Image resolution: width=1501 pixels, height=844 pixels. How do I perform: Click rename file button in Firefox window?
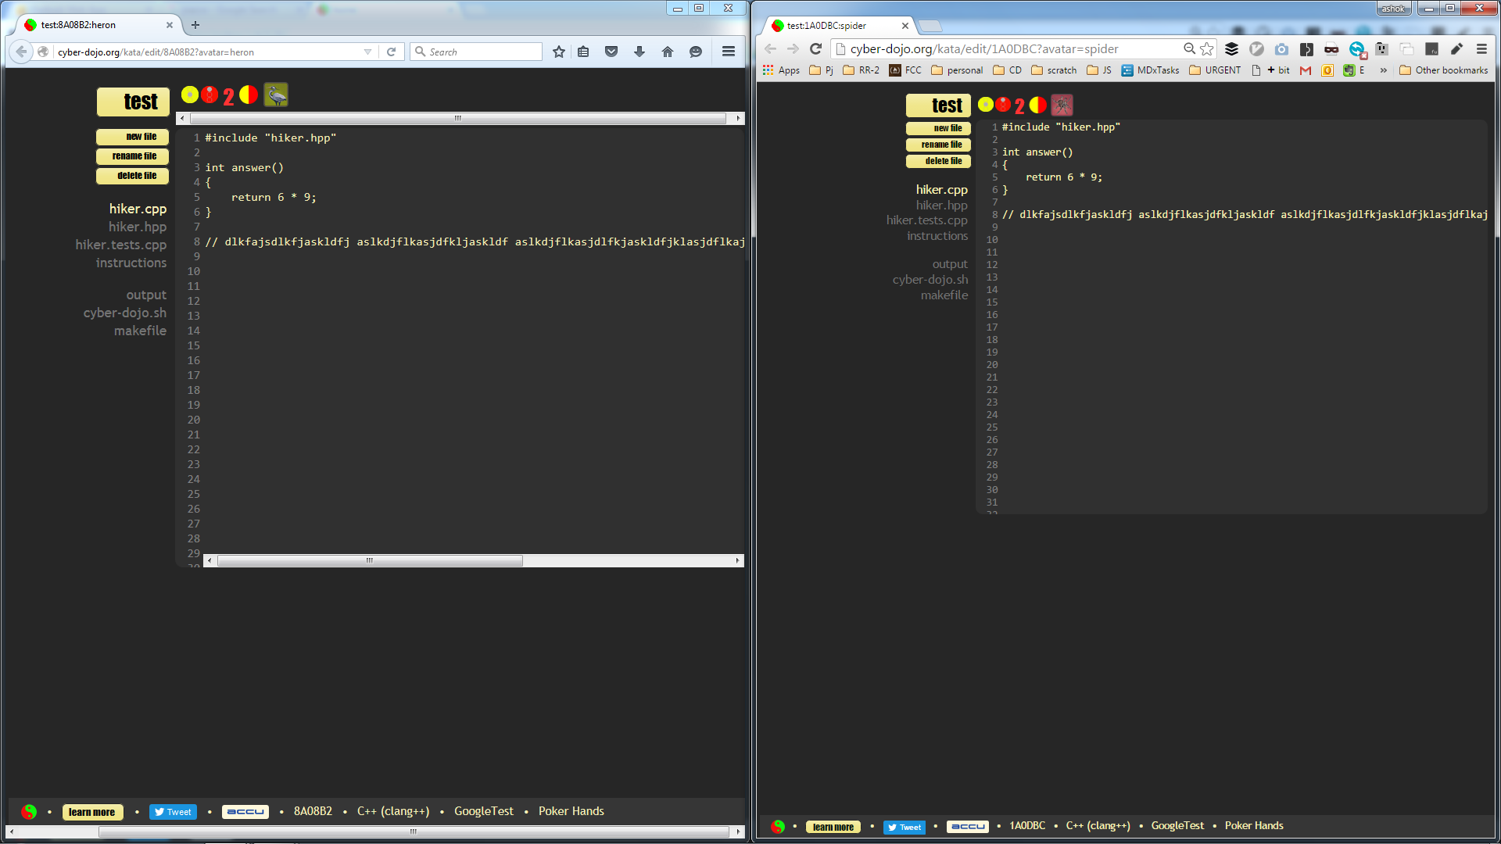click(x=132, y=156)
